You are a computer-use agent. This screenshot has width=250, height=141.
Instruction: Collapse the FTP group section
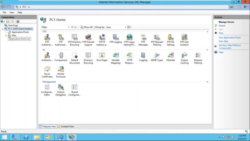tap(207, 32)
